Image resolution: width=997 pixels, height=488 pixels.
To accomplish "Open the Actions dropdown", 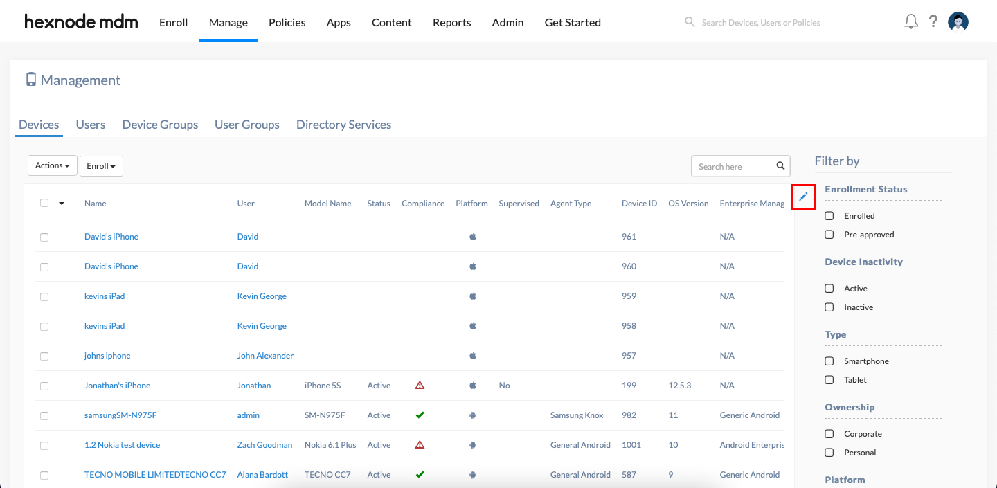I will [x=53, y=165].
